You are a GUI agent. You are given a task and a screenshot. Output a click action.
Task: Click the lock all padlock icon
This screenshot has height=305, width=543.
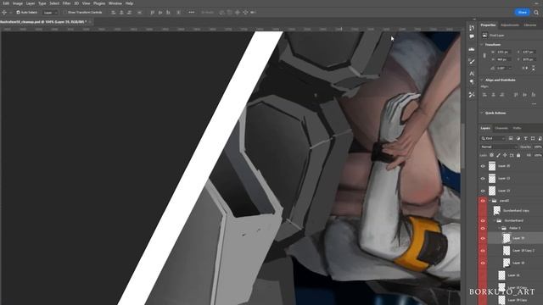[518, 155]
